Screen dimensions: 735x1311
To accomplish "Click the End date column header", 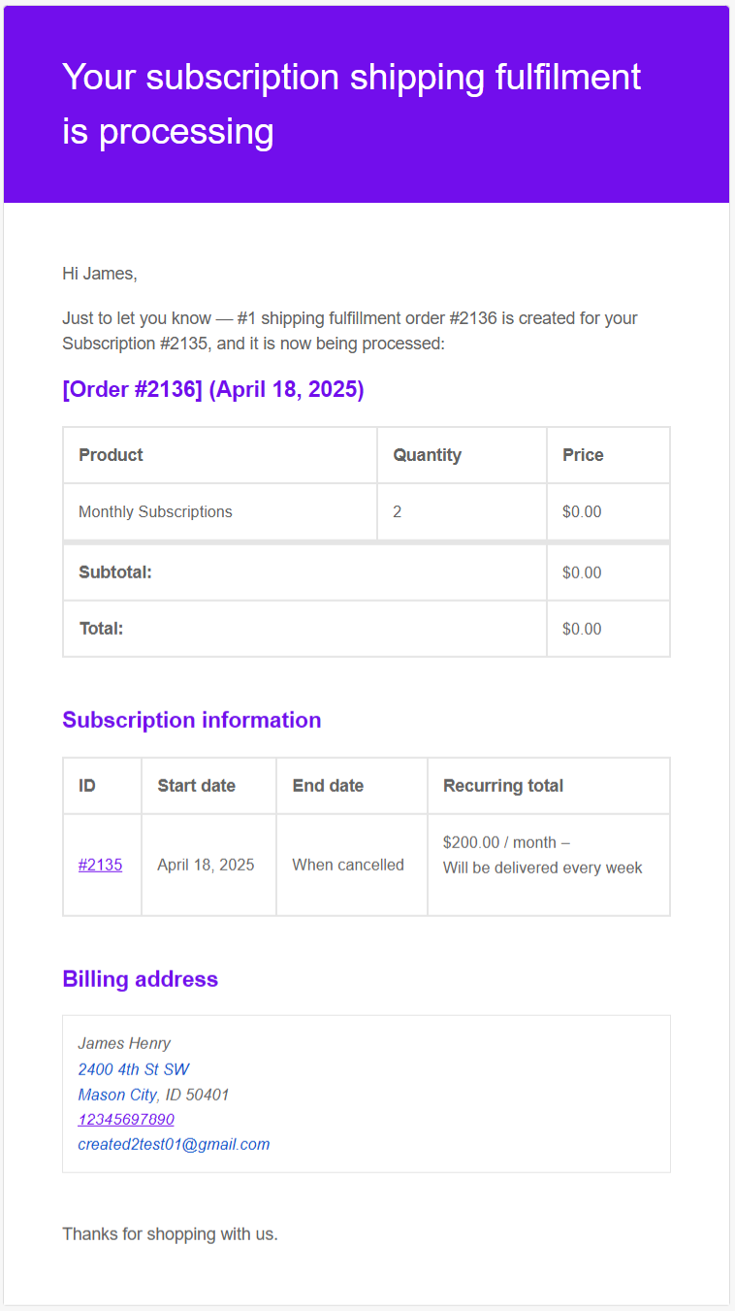I will 328,786.
